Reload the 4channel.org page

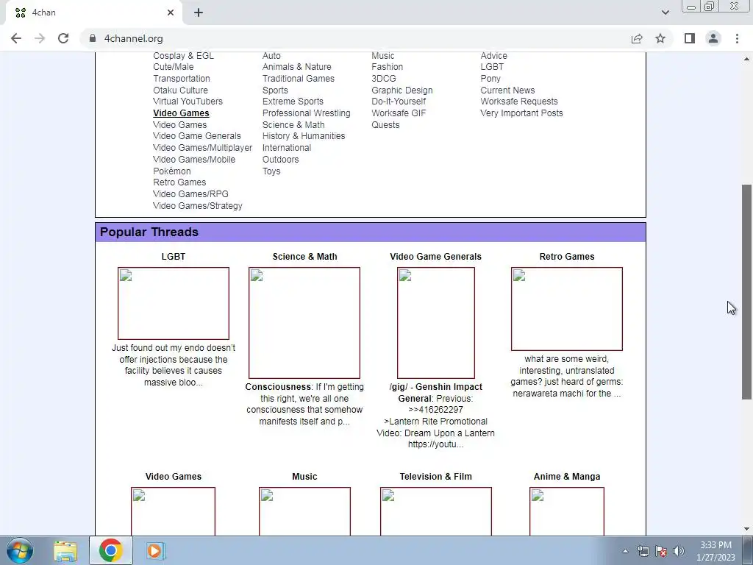pyautogui.click(x=63, y=38)
